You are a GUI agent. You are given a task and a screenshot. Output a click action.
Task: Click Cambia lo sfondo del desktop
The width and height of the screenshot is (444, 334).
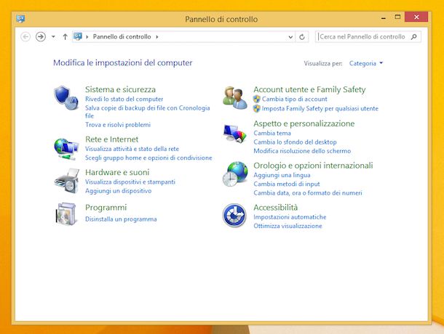pyautogui.click(x=295, y=142)
